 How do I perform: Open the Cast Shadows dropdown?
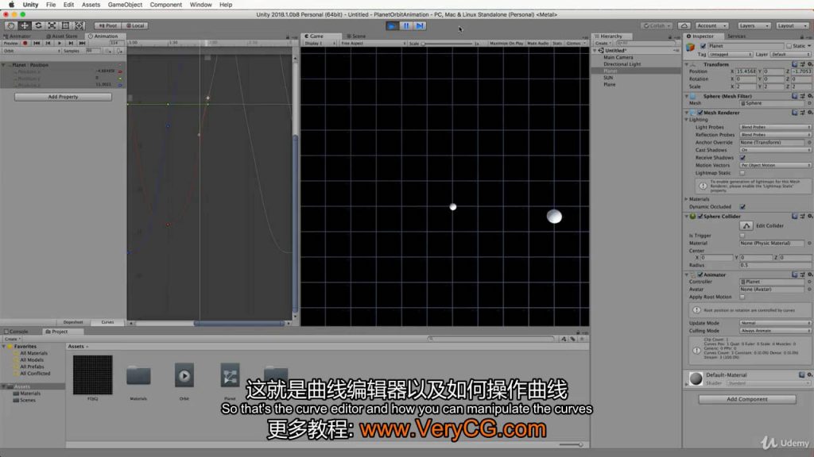point(775,150)
